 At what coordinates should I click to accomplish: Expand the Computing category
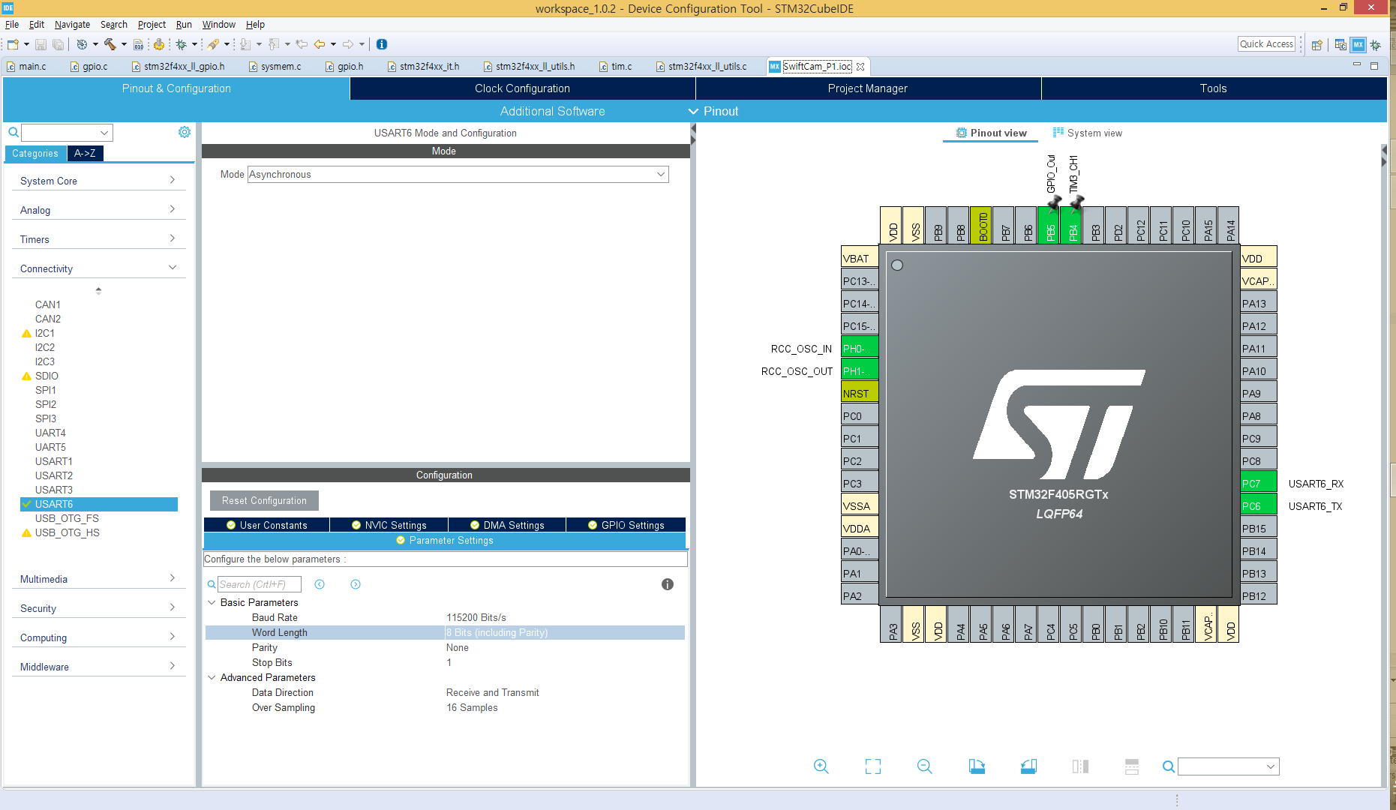pyautogui.click(x=98, y=637)
